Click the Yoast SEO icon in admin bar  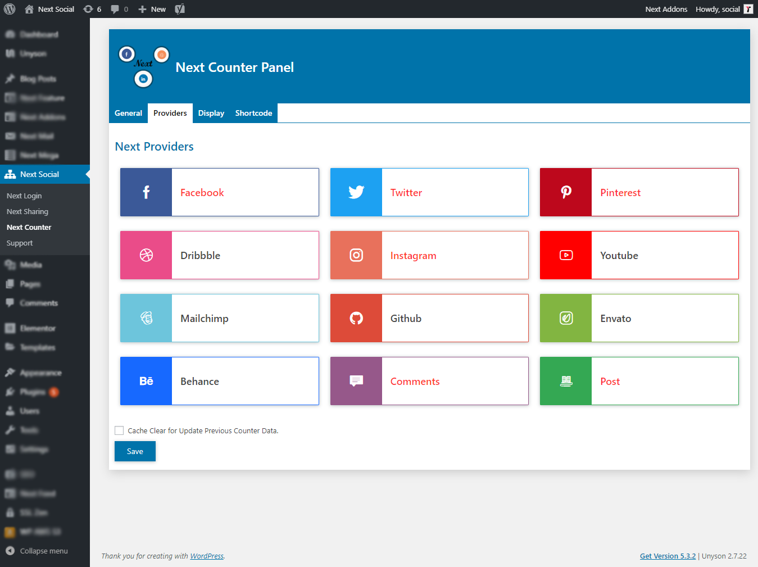click(180, 9)
